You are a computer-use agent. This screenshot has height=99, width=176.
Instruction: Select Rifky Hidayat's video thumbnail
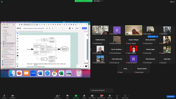[150, 30]
